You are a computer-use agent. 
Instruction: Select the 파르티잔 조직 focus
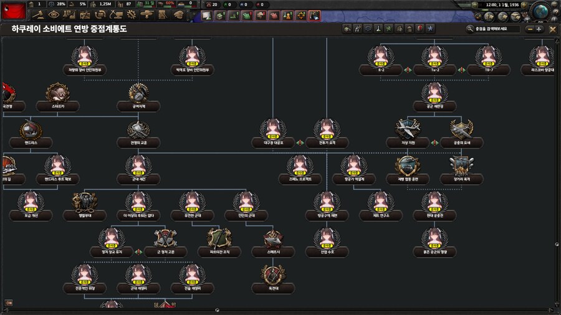click(x=218, y=239)
